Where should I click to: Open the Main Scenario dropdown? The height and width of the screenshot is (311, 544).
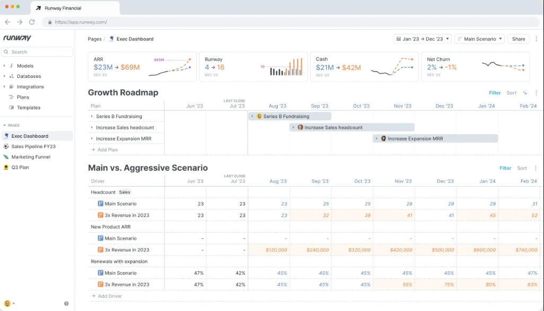coord(480,39)
